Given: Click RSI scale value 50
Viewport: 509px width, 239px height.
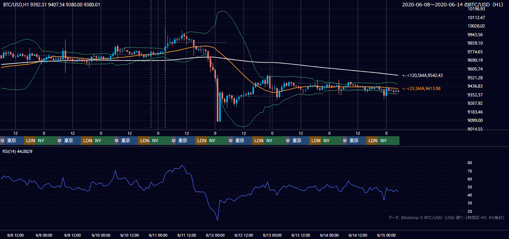Looking at the screenshot, I should [x=470, y=187].
